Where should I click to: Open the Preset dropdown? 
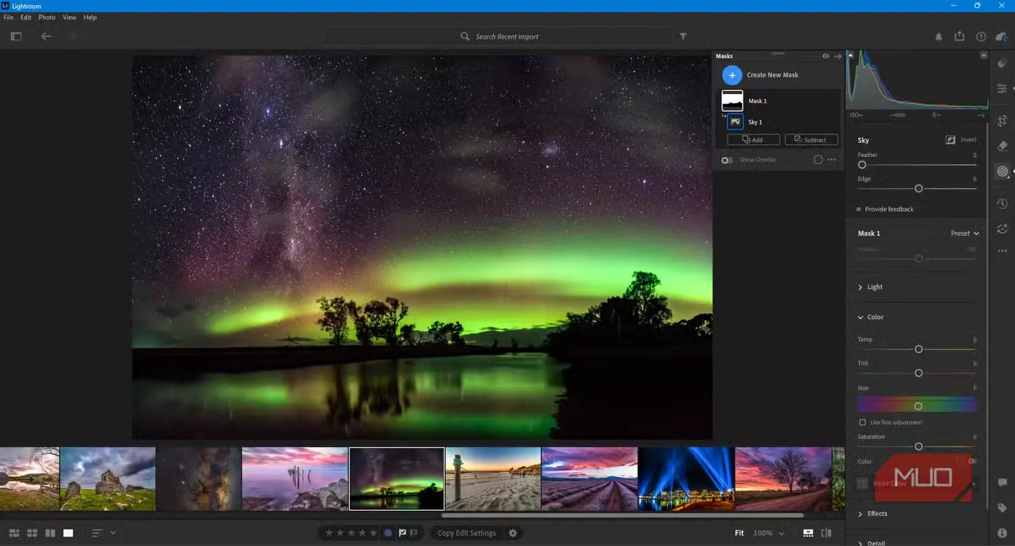965,233
